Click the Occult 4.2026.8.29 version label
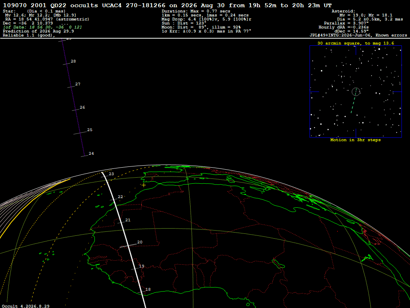Screen dimensions: 410x308 [x=26, y=306]
